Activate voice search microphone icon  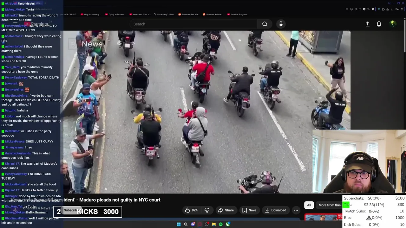click(x=281, y=24)
